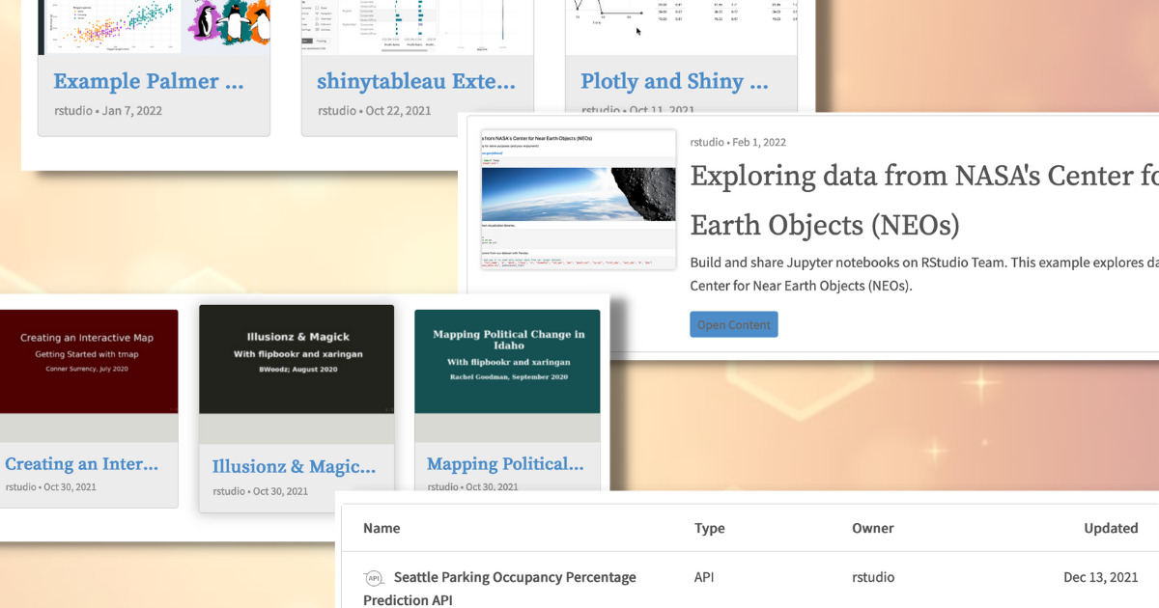This screenshot has width=1159, height=608.
Task: Click the Illusionz & Magick slide thumbnail
Action: point(297,359)
